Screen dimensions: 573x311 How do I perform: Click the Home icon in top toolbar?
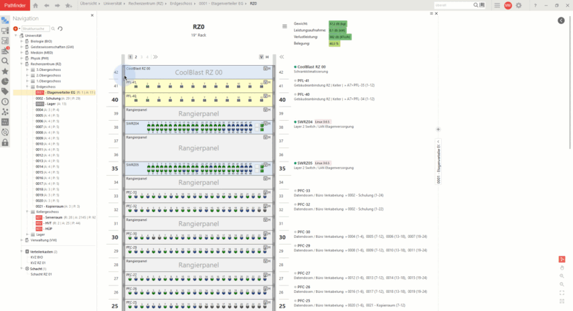point(36,5)
